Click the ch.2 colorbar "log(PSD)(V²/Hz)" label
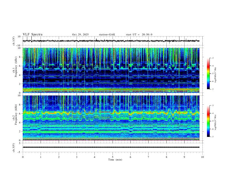This screenshot has height=176, width=228. pos(215,122)
